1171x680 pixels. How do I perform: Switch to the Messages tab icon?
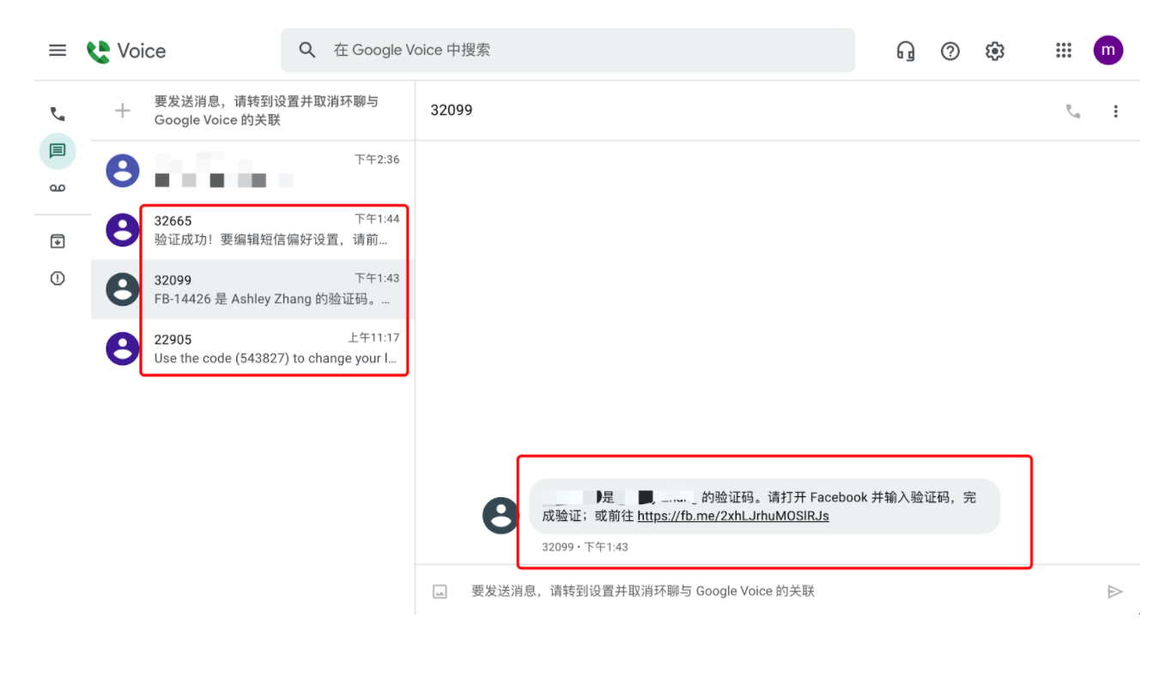tap(58, 151)
